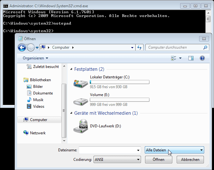
Task: Select Zuletzt besucht in navigation pane
Action: pyautogui.click(x=46, y=67)
